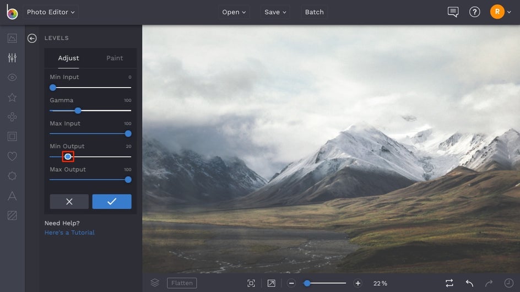Click the mountain photo canvas
The image size is (520, 292).
(x=331, y=149)
